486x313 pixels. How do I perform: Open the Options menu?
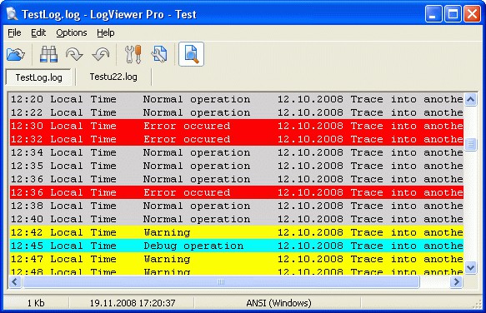(72, 32)
